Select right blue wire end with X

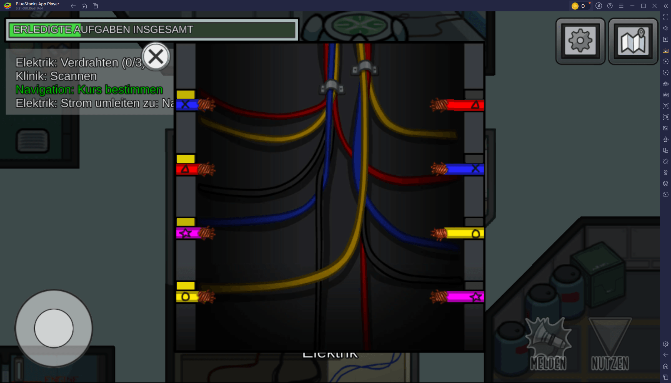point(457,169)
